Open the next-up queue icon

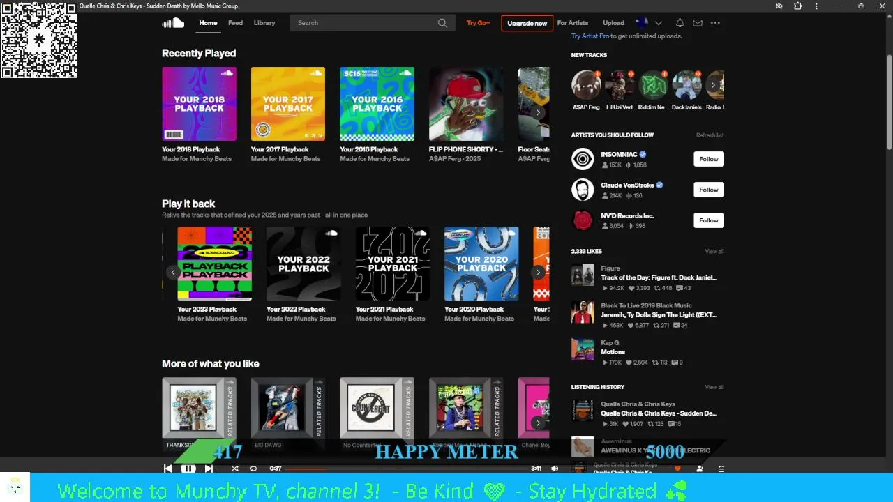[x=721, y=469]
